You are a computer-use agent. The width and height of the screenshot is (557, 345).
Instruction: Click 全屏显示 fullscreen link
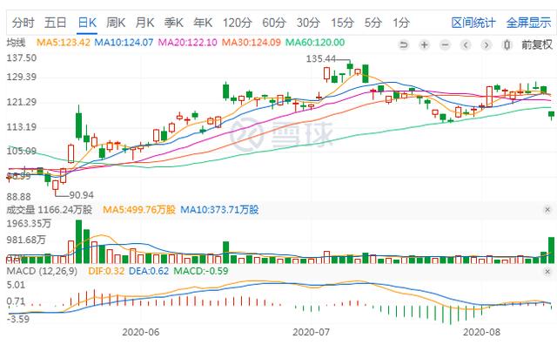(528, 23)
